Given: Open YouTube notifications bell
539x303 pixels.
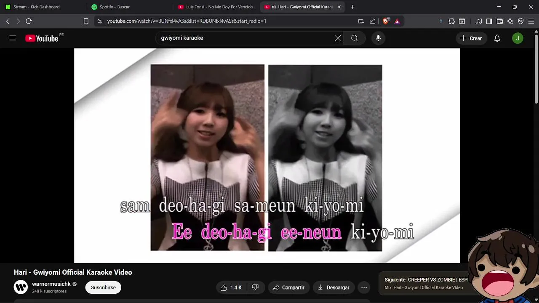Looking at the screenshot, I should (x=497, y=38).
